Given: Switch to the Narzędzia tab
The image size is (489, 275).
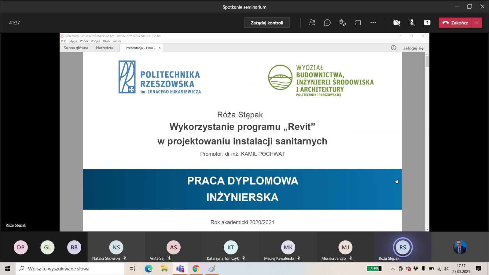Looking at the screenshot, I should click(x=104, y=48).
